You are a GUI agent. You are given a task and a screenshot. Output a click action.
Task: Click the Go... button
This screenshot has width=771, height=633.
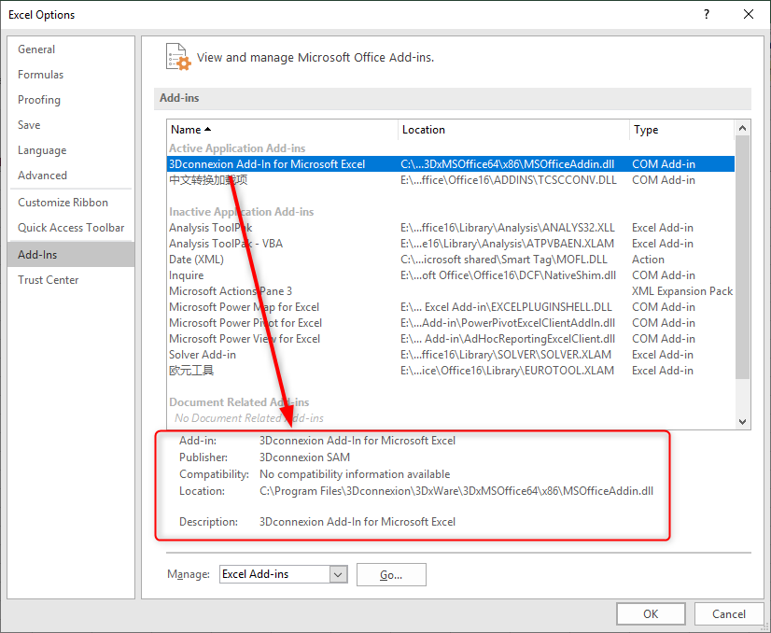click(x=391, y=574)
